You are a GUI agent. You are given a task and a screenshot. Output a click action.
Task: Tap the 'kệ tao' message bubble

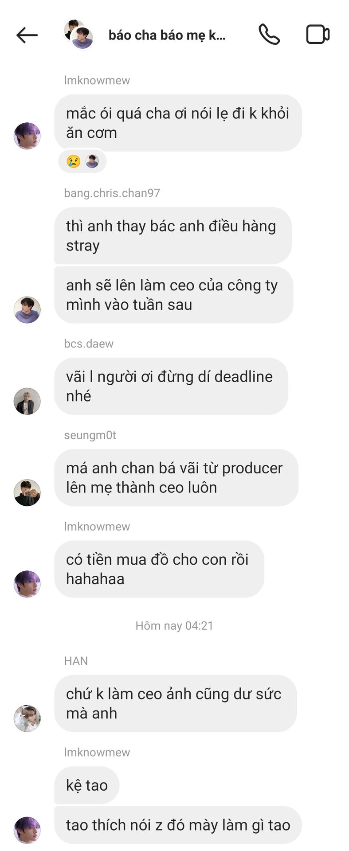point(87,785)
